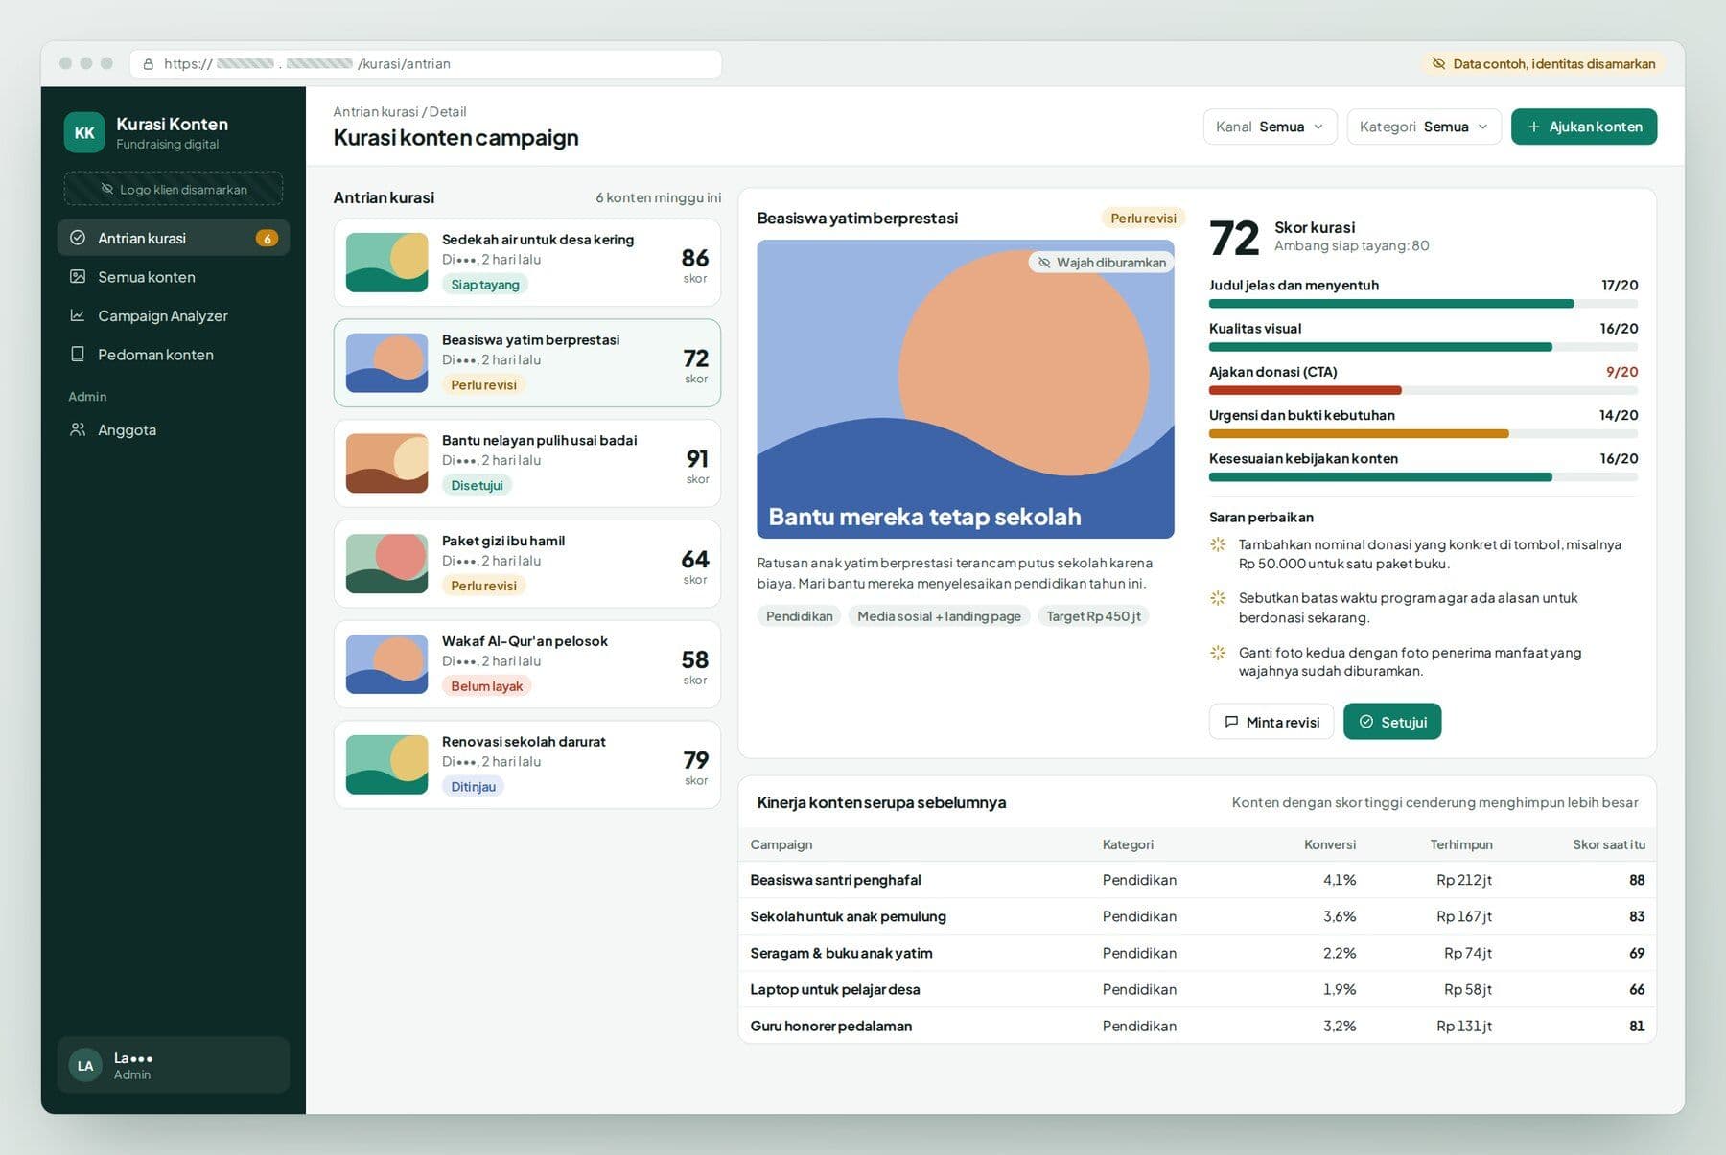Click the orange 6 badge on Antrian kurasi
The width and height of the screenshot is (1726, 1155).
point(267,238)
